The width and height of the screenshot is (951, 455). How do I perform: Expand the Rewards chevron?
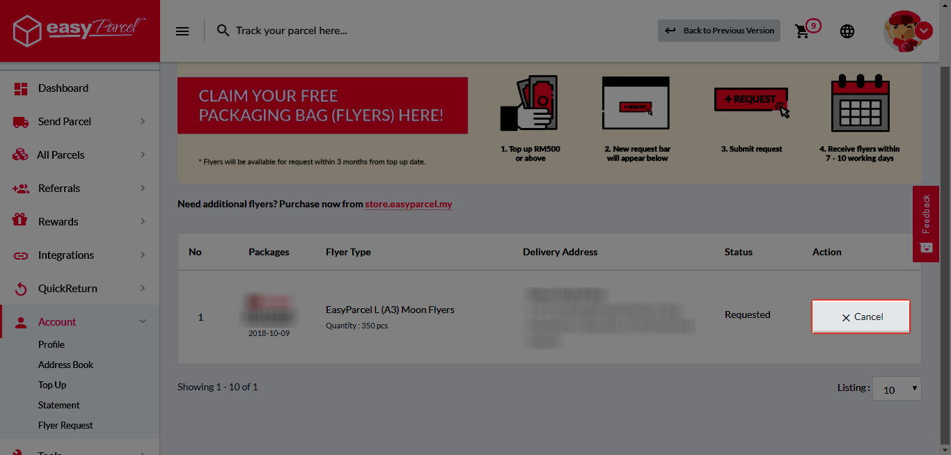tap(143, 221)
